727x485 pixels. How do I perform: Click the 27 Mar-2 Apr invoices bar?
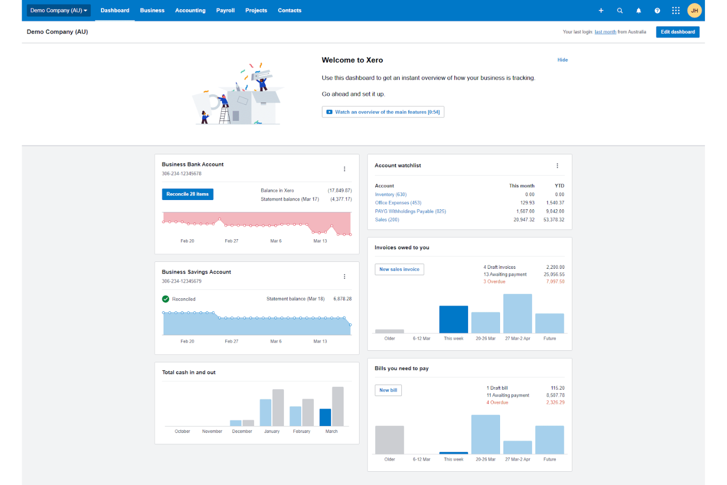[518, 314]
